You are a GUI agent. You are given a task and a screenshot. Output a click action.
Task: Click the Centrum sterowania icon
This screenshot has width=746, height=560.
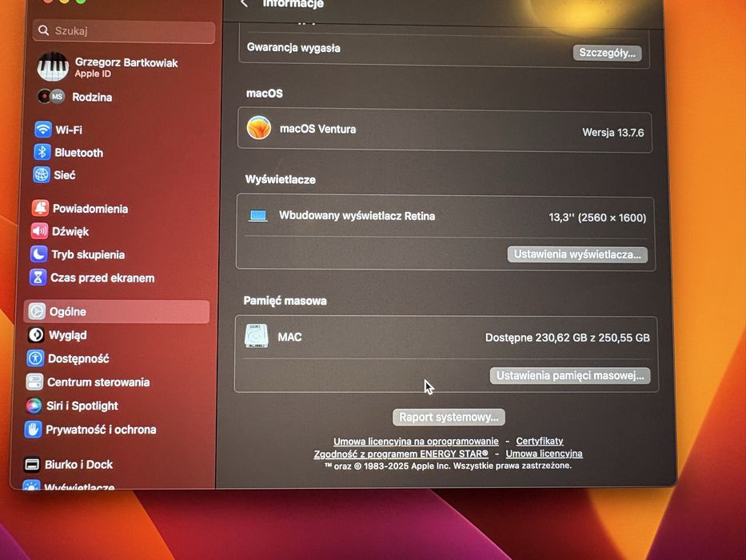pos(34,382)
